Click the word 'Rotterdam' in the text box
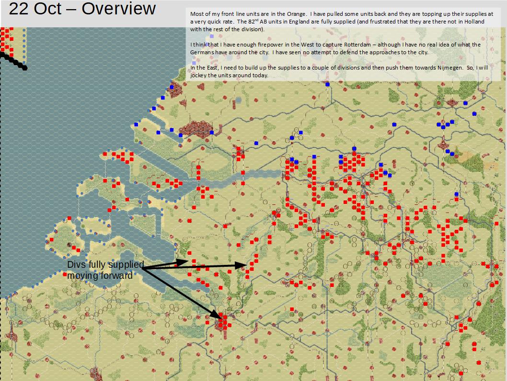This screenshot has width=507, height=381. 357,45
